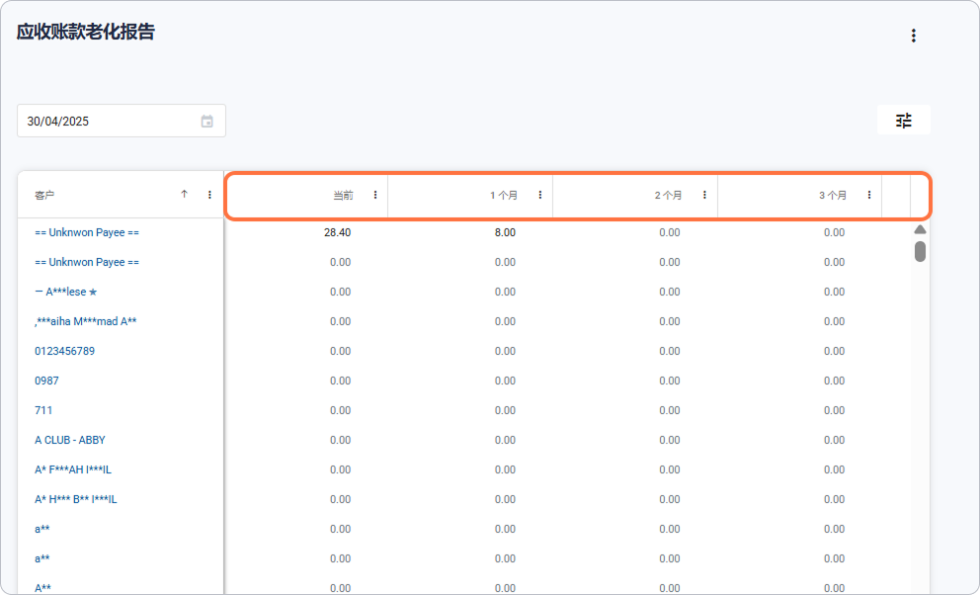Open the 当前 column menu dots
Screen dimensions: 980x595
[375, 195]
